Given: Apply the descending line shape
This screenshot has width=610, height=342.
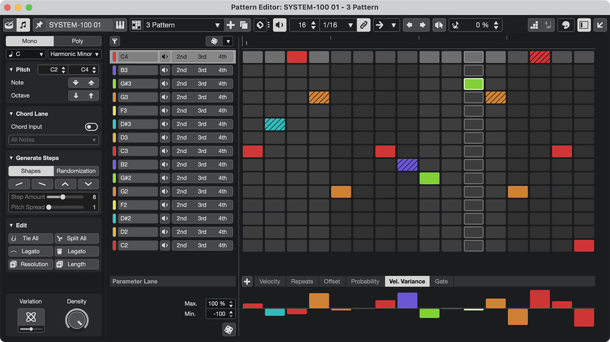Looking at the screenshot, I should click(42, 184).
